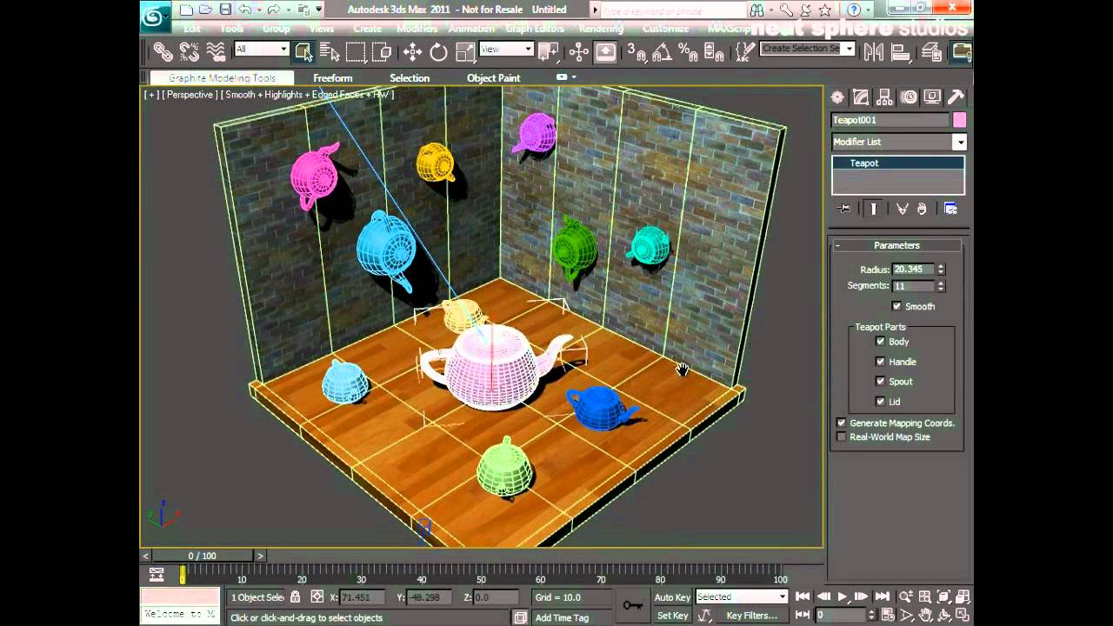Switch to the Selection ribbon tab
The width and height of the screenshot is (1113, 626).
point(410,78)
